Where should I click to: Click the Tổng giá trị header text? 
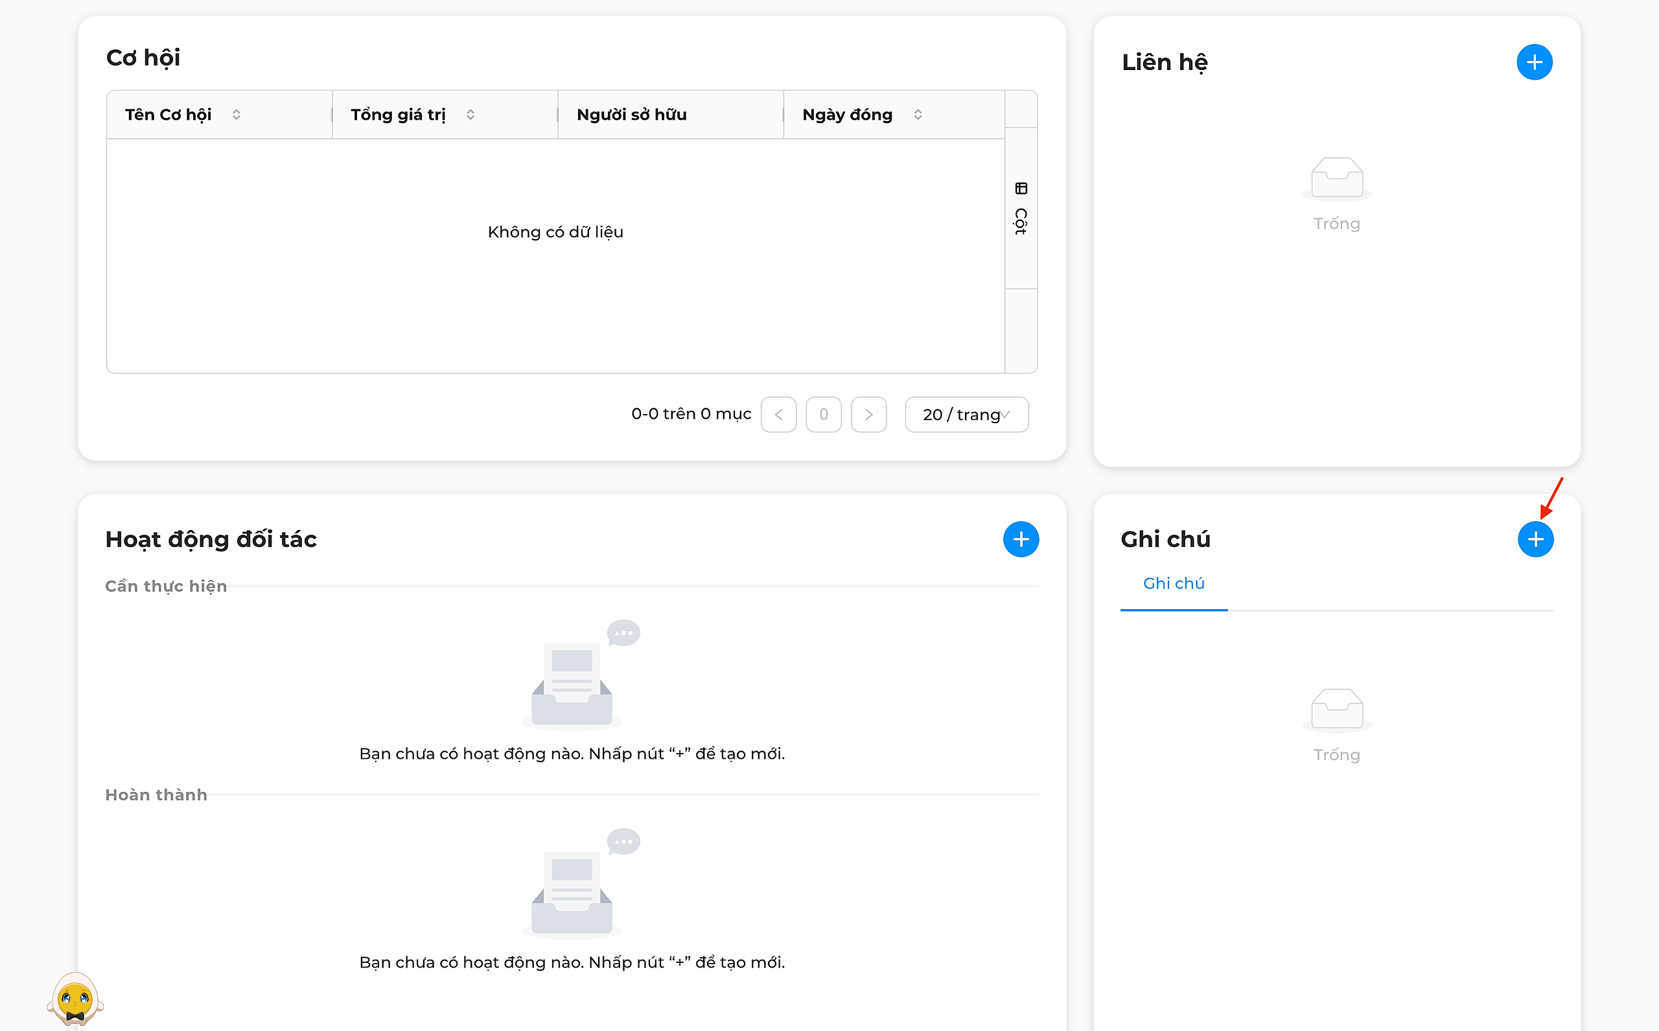(x=397, y=115)
